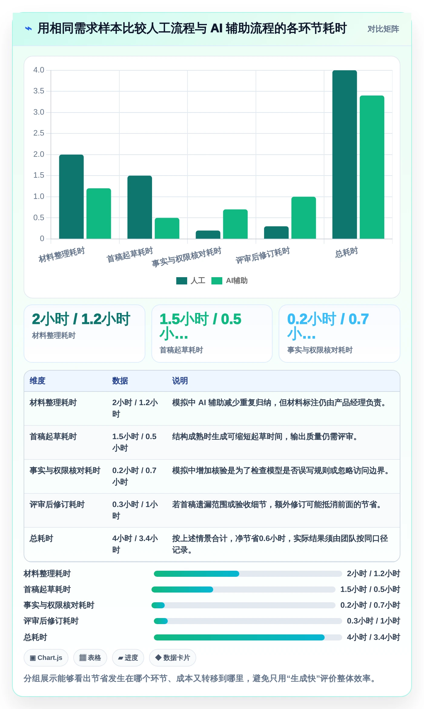Click the AI辅助 bar for 评审后修订耗时
The width and height of the screenshot is (424, 709).
pyautogui.click(x=303, y=218)
